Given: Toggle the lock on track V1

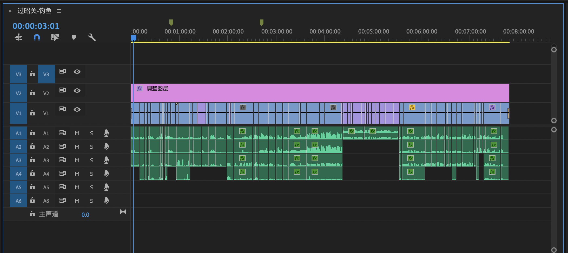Looking at the screenshot, I should point(32,113).
